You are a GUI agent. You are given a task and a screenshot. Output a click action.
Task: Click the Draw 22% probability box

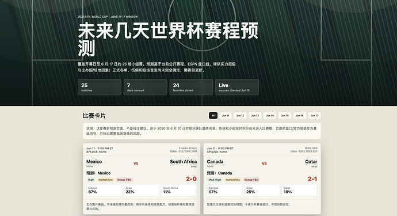(x=142, y=190)
